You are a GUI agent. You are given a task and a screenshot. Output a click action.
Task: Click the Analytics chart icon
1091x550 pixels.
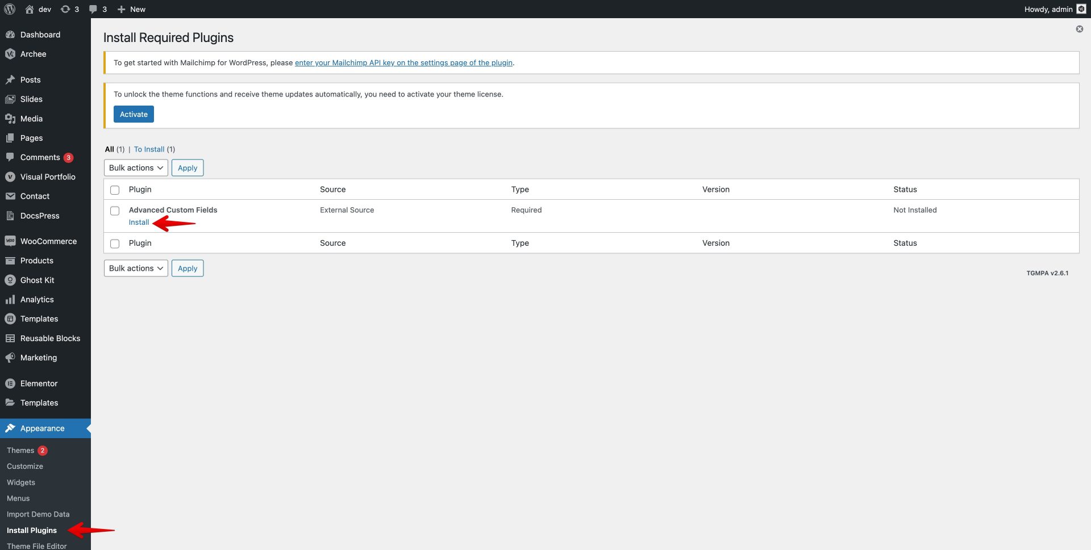[x=10, y=299]
